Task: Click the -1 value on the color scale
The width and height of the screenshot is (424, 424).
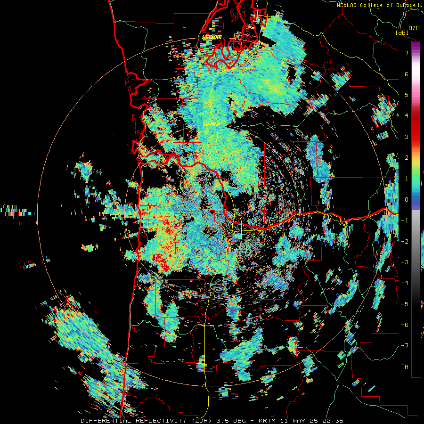Action: pyautogui.click(x=405, y=220)
